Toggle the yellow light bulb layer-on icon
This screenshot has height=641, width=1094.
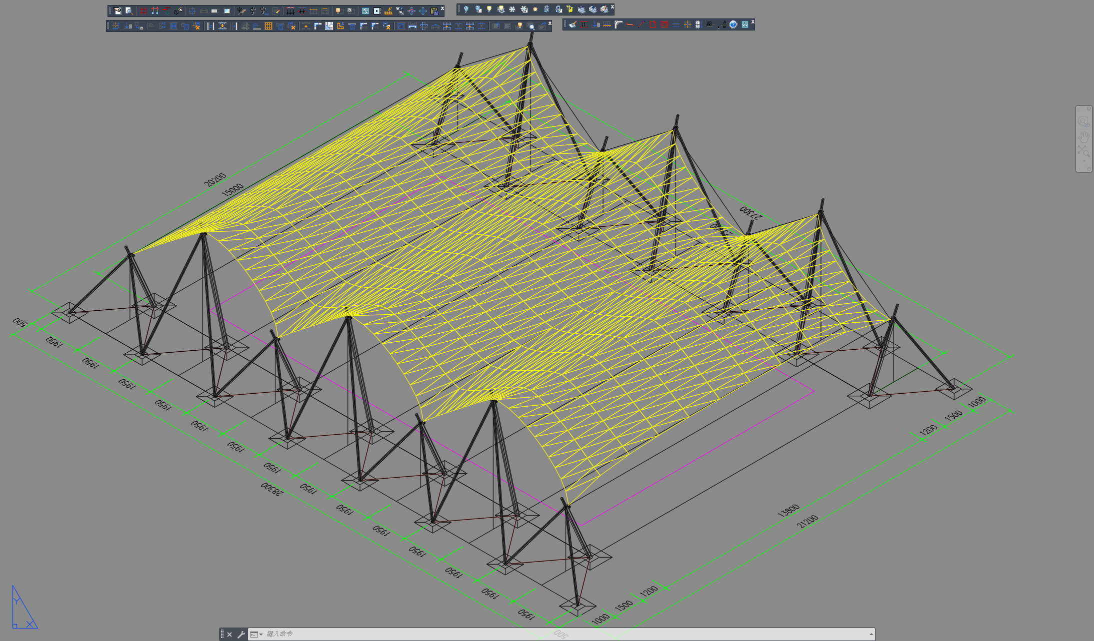(489, 9)
